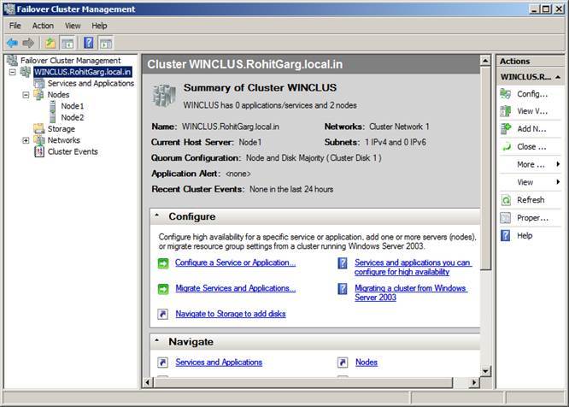Open services and applications for high availability help link
The width and height of the screenshot is (569, 407).
tap(413, 268)
